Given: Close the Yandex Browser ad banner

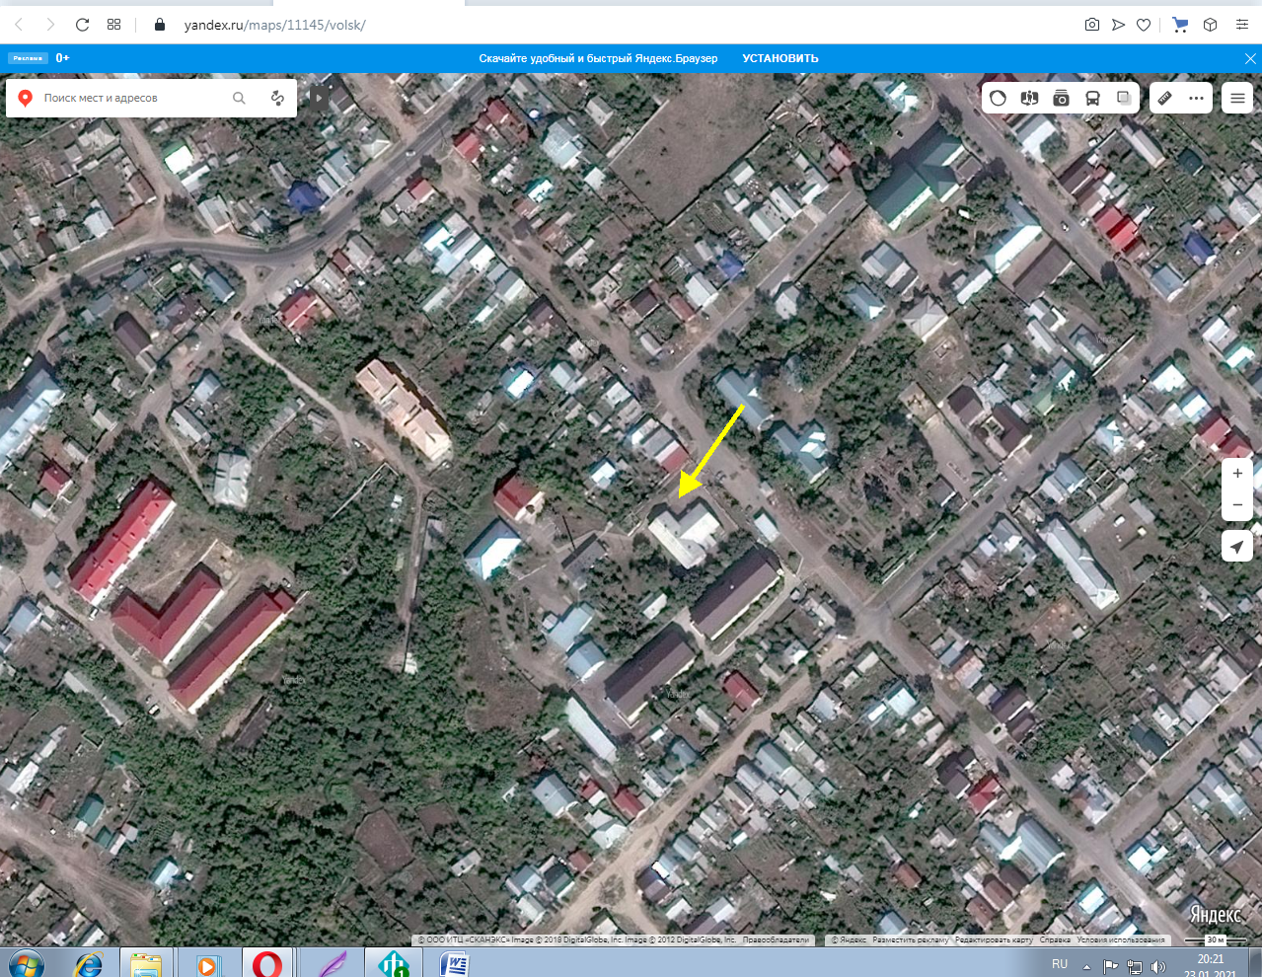Looking at the screenshot, I should (1250, 58).
